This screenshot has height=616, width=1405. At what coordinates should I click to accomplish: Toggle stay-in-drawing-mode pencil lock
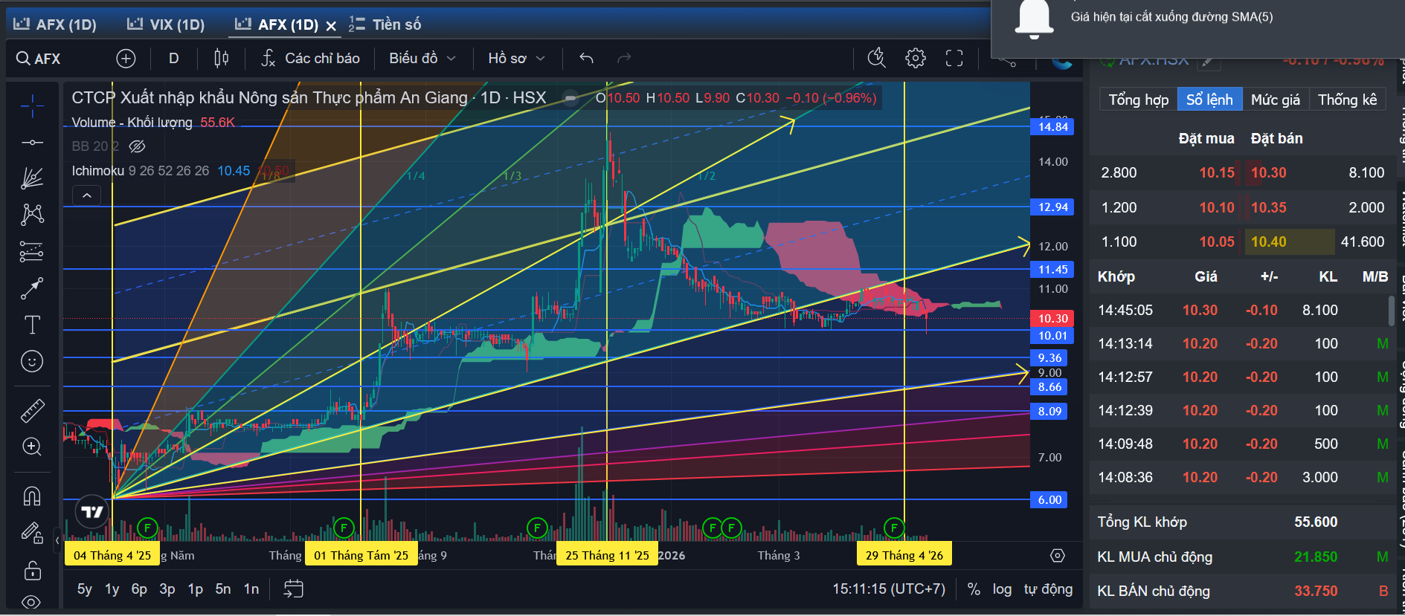[32, 533]
